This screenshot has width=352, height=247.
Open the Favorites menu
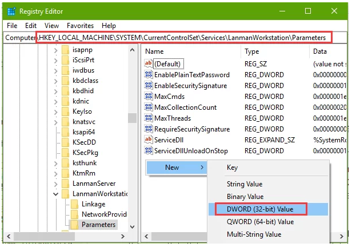click(x=80, y=26)
